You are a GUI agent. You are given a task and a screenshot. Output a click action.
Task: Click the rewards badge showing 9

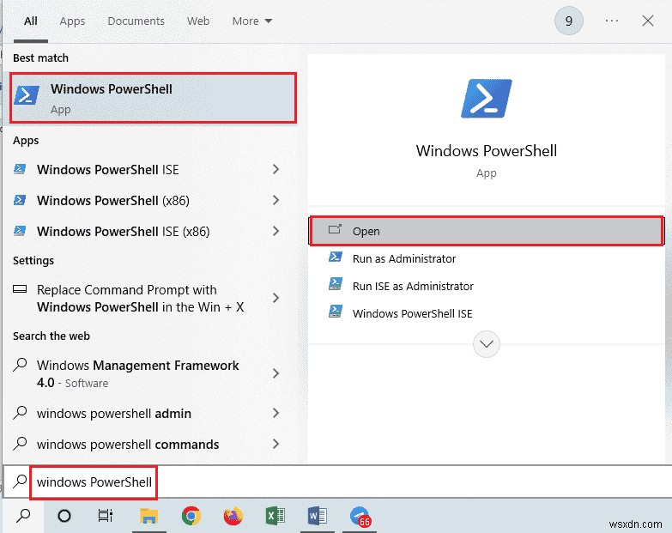click(x=569, y=21)
